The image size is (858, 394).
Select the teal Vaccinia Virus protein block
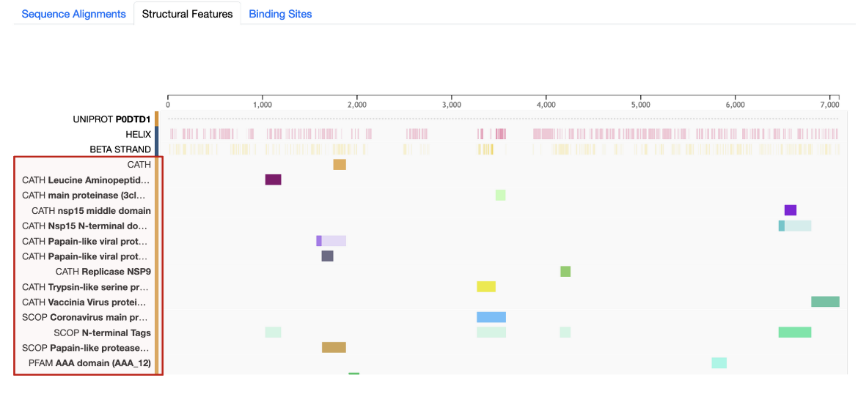tap(825, 302)
